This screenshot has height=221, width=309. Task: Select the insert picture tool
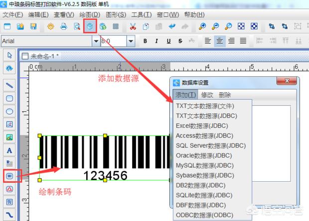(x=9, y=137)
